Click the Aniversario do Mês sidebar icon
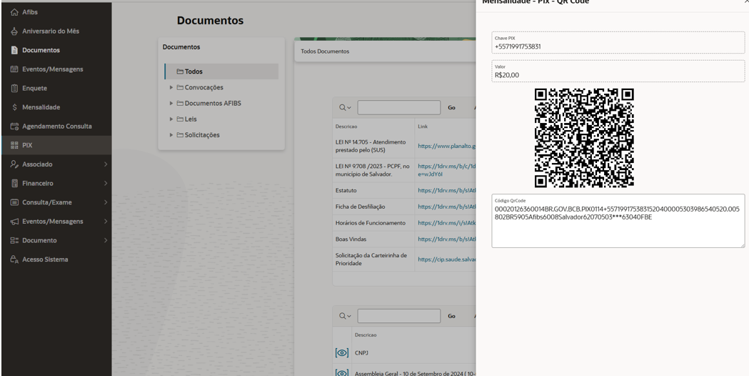The height and width of the screenshot is (376, 749). pos(14,31)
